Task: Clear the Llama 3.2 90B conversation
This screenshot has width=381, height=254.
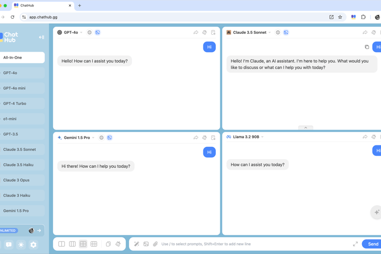Action: tap(374, 137)
